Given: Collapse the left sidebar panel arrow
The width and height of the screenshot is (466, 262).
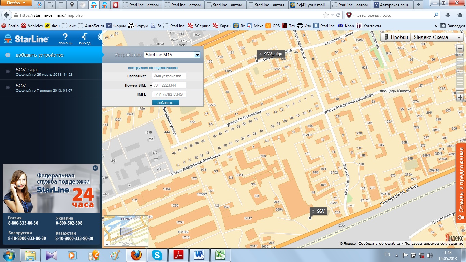Looking at the screenshot, I should [99, 37].
